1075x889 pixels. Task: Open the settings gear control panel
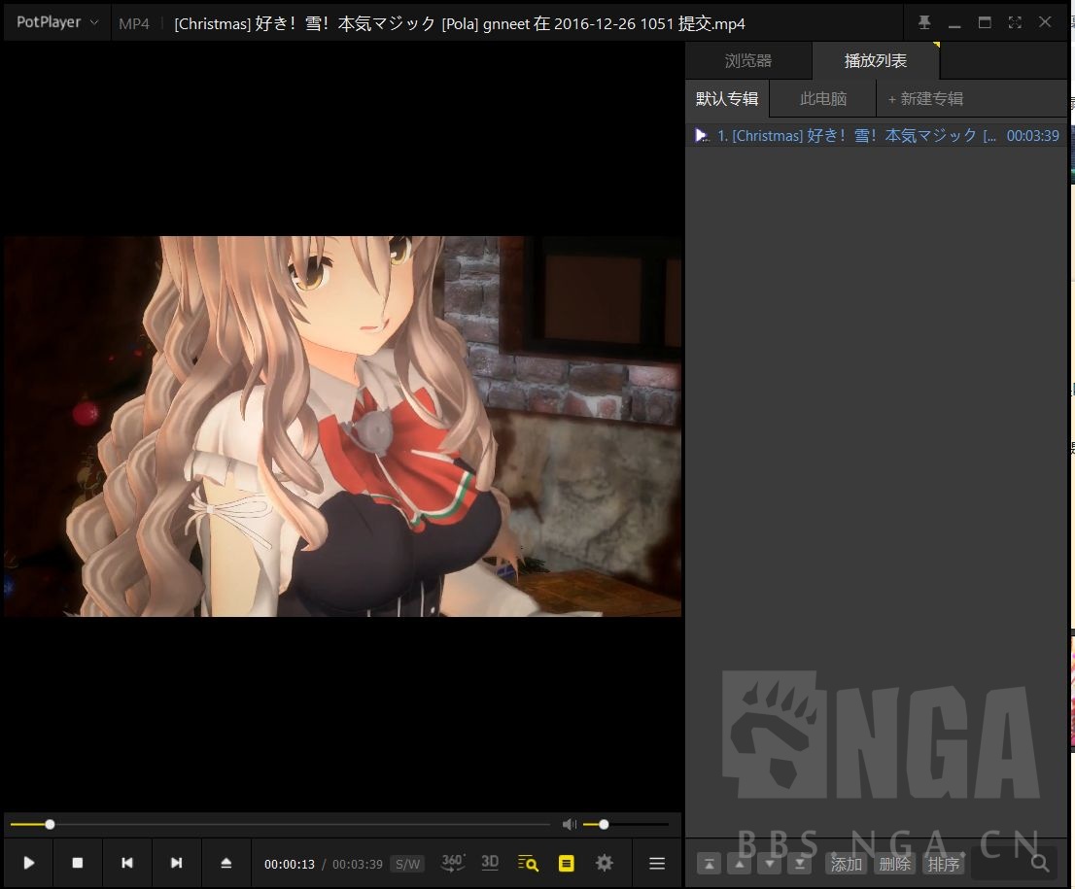coord(605,863)
